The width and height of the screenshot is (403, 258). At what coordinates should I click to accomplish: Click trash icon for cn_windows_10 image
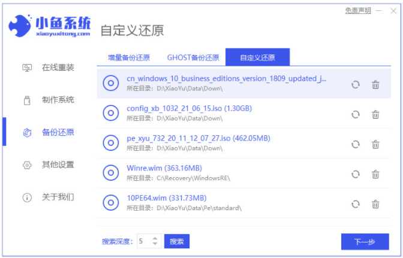[375, 84]
